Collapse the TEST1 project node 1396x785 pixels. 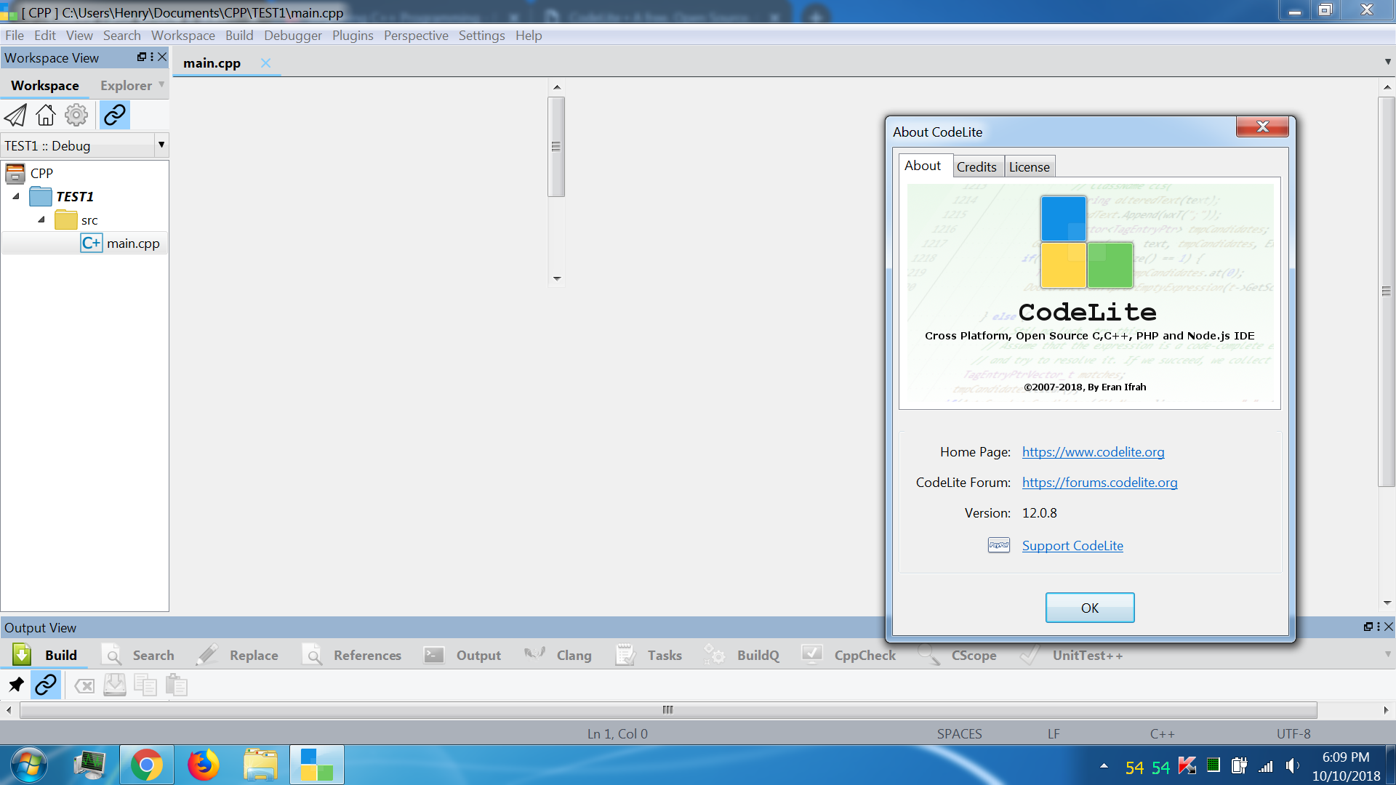coord(16,196)
